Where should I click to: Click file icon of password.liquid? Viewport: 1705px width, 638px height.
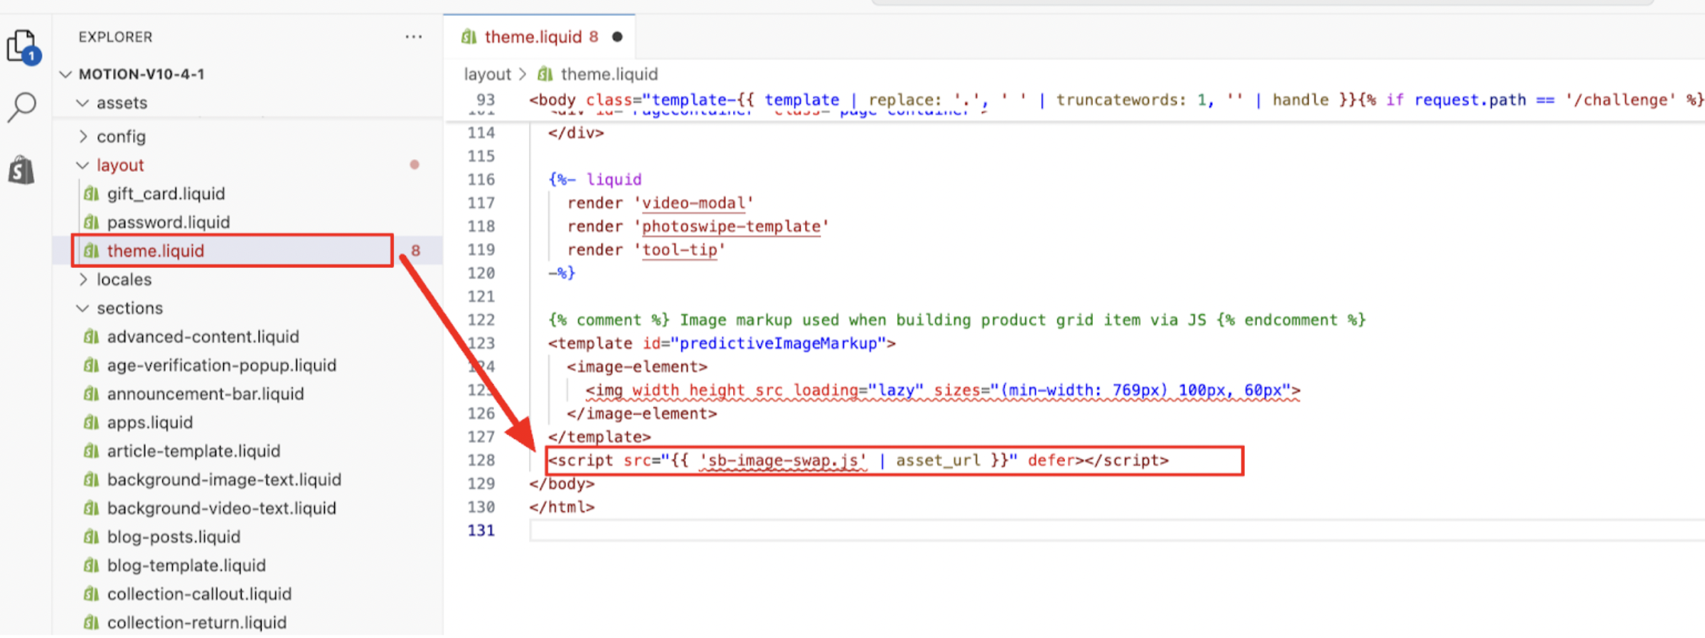coord(91,222)
